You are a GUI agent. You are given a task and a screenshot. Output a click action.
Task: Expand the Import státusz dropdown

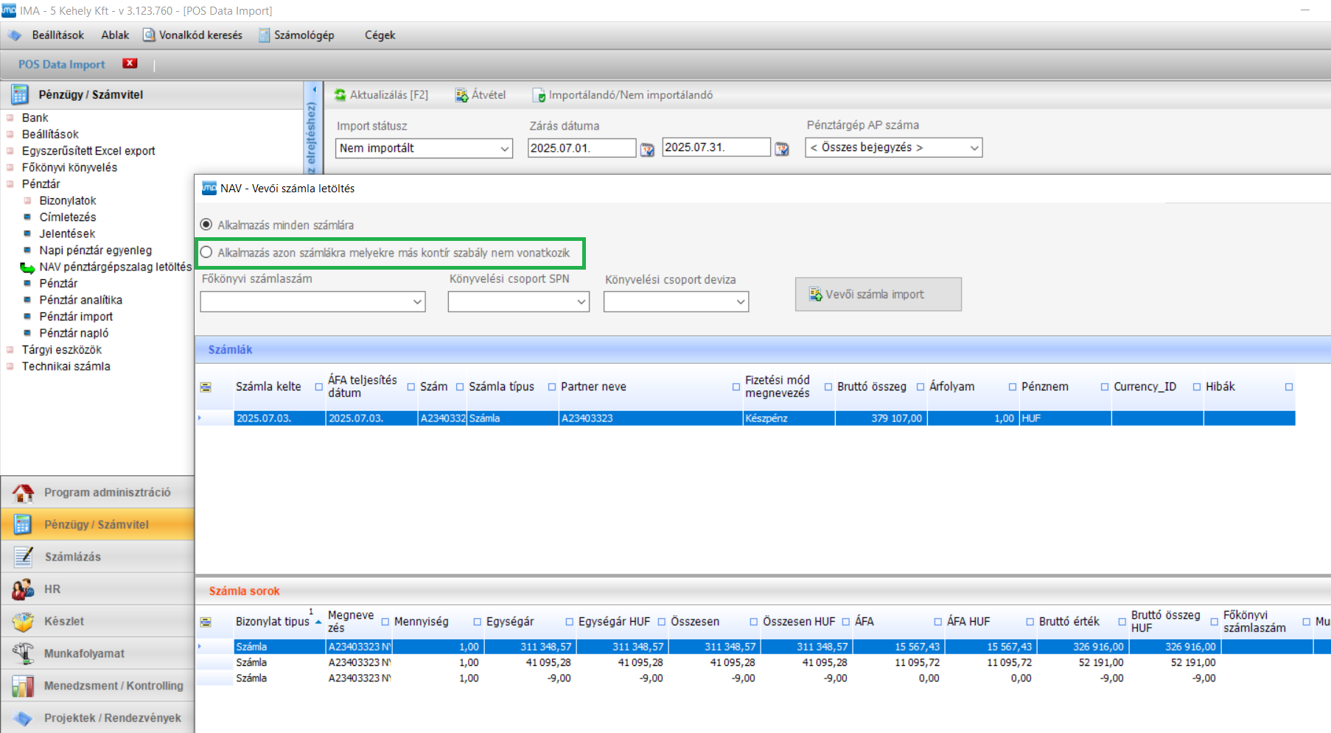(505, 149)
